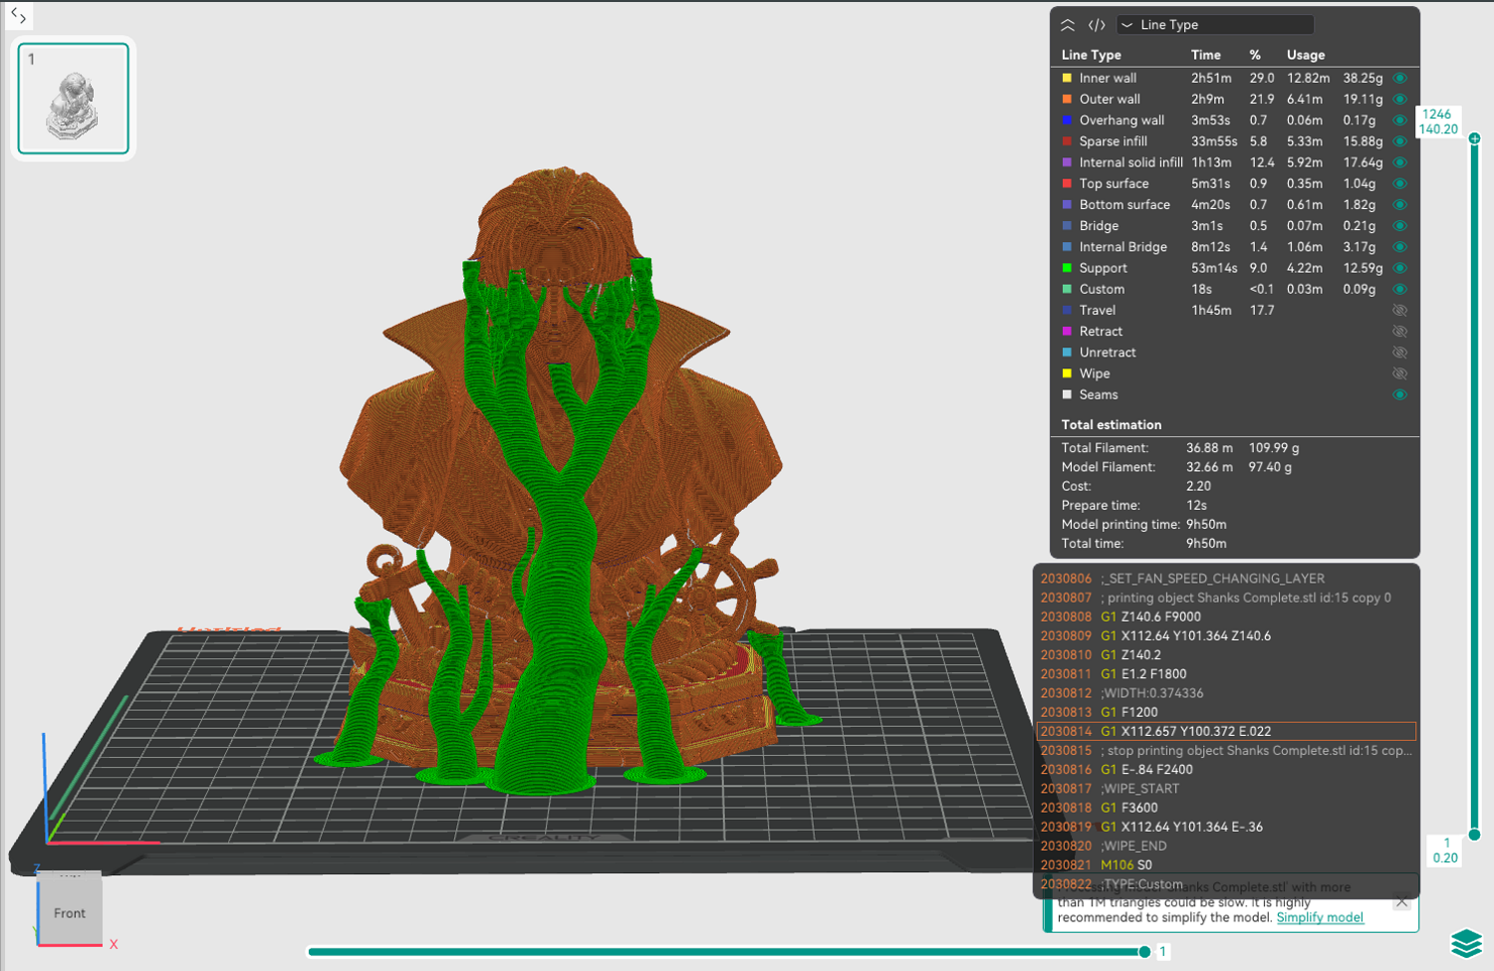Select G-code line ;WIPE_END

pos(1227,847)
